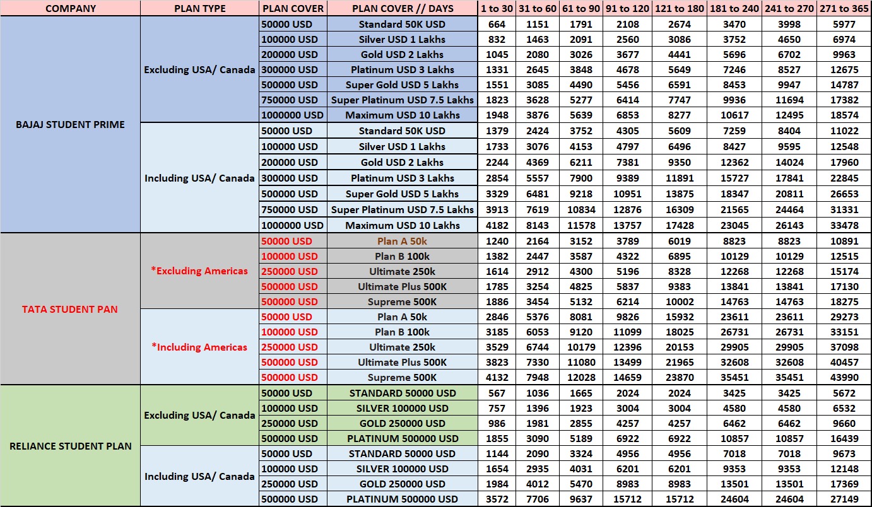Click the COMPANY column header
Screen dimensions: 872x507
[x=70, y=9]
